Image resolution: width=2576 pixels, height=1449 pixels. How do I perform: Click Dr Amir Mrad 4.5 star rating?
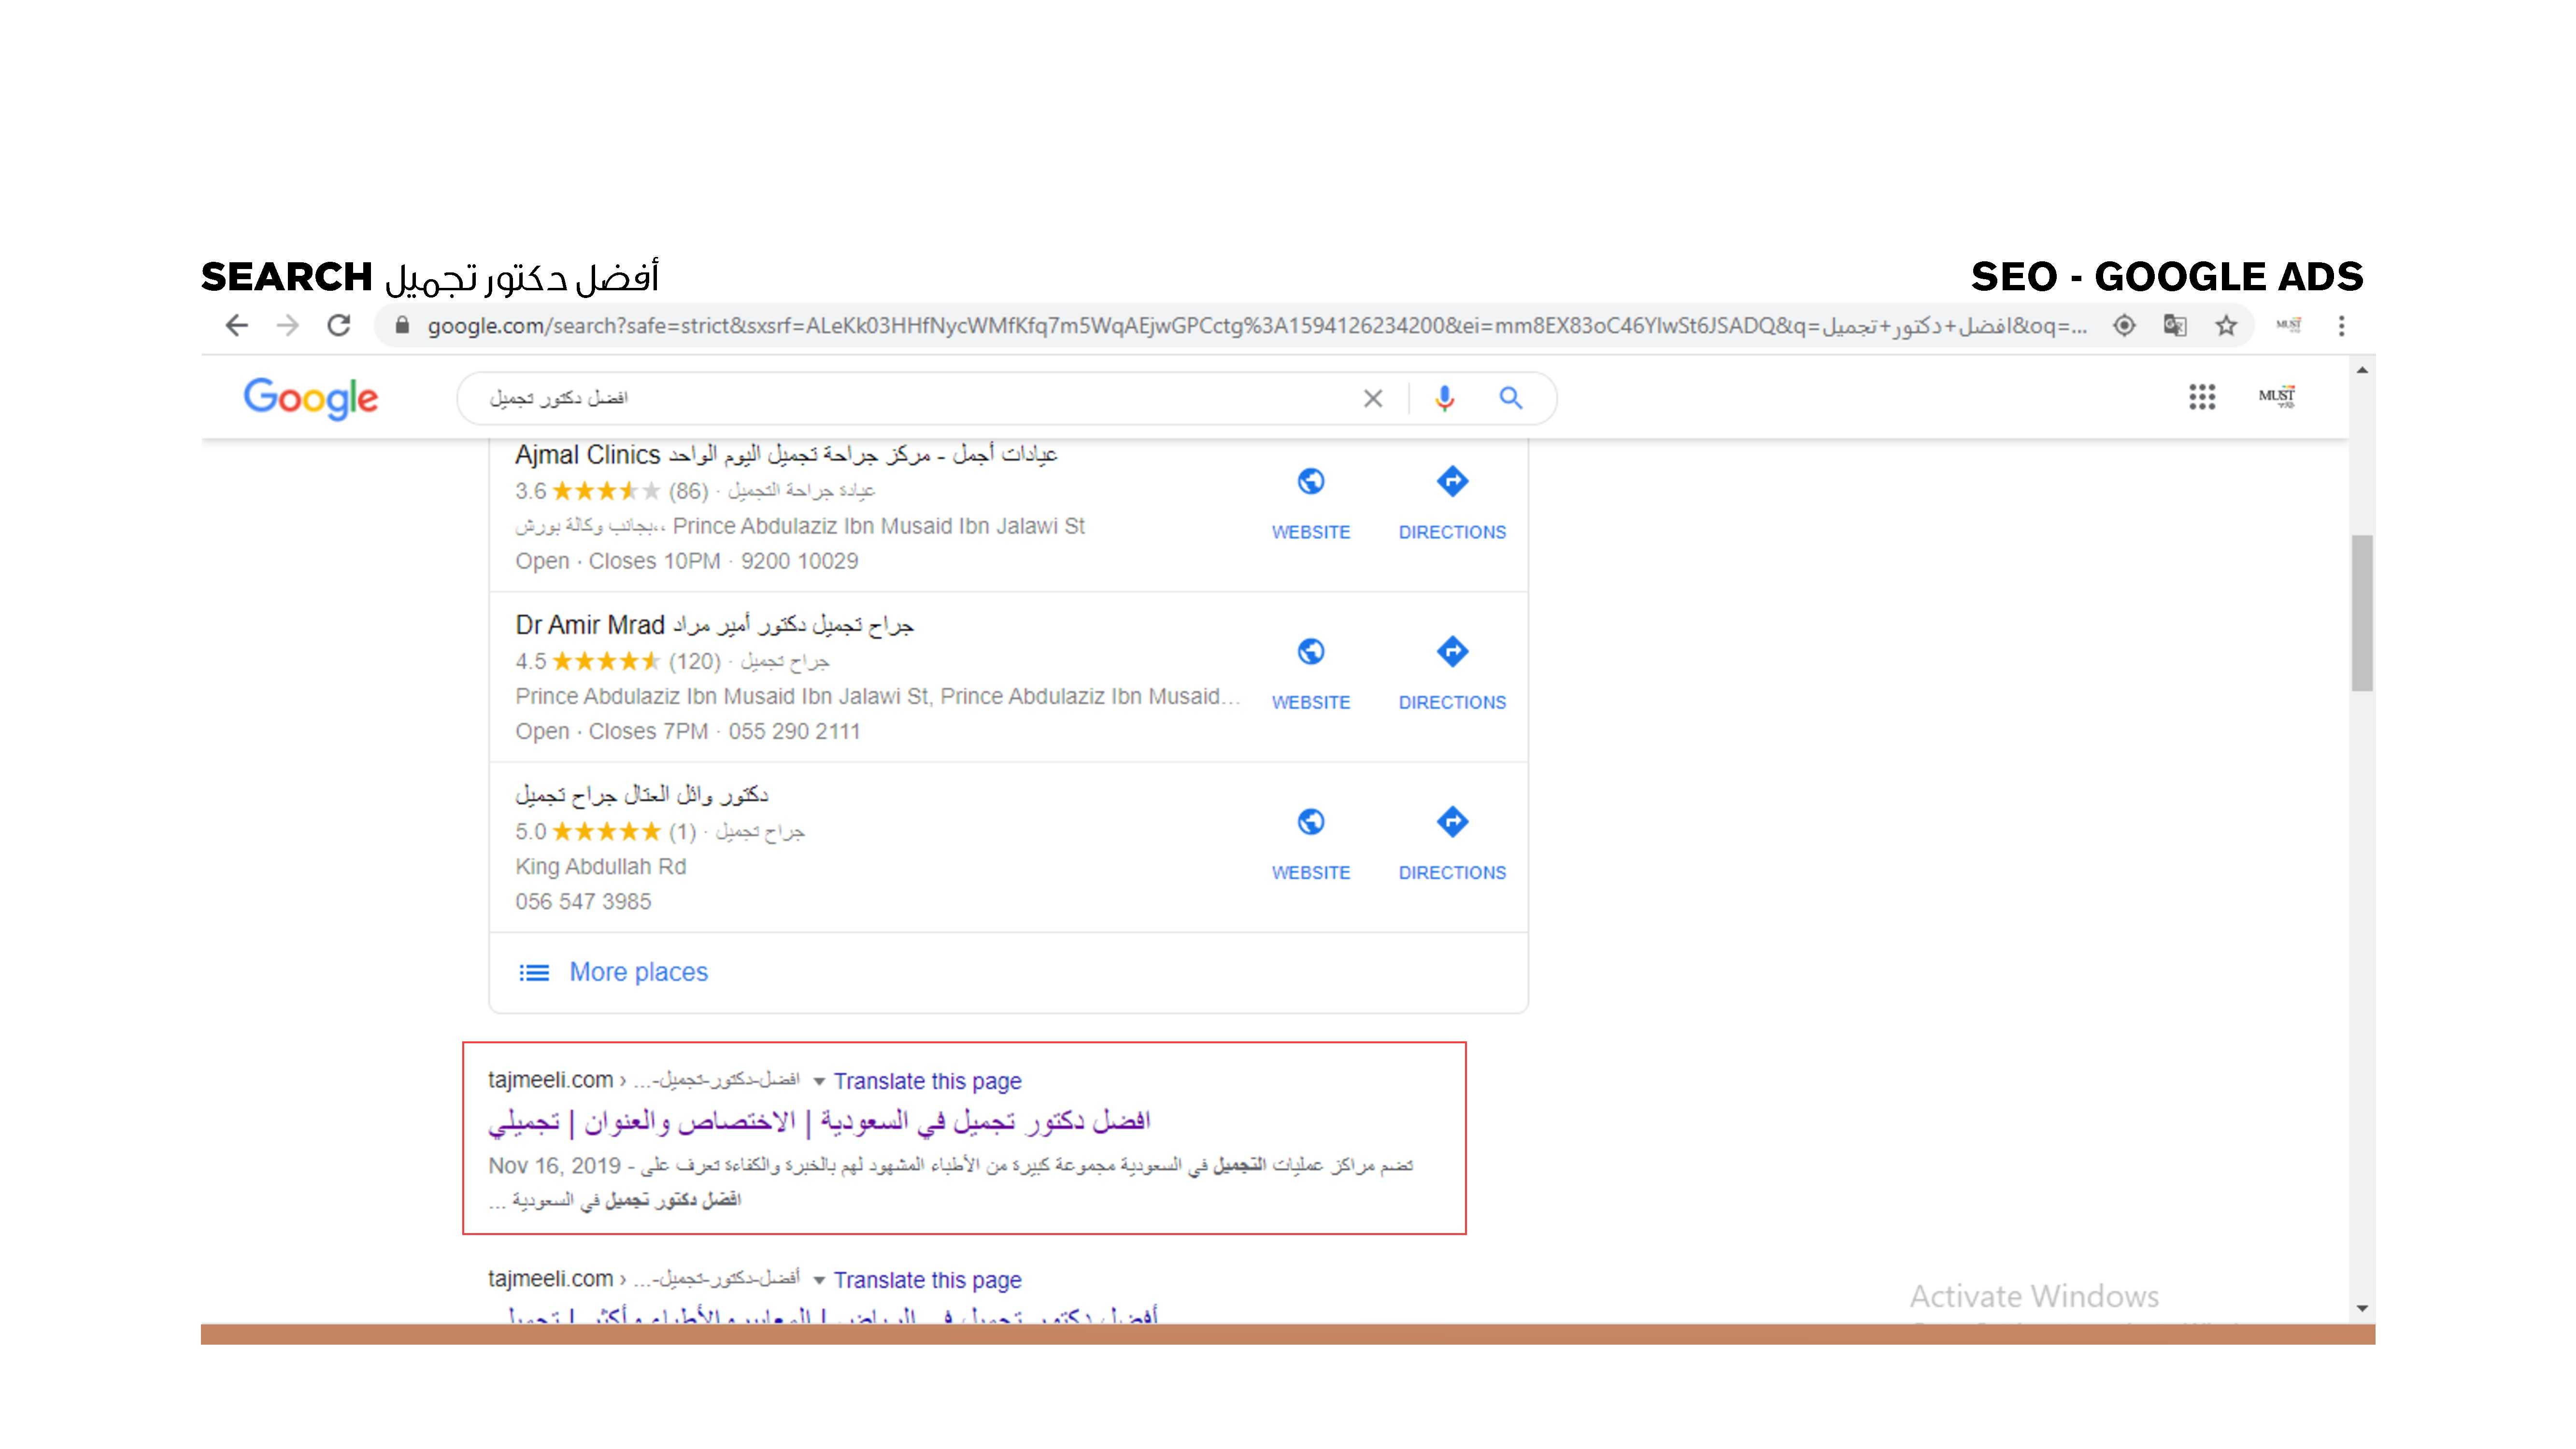coord(606,662)
